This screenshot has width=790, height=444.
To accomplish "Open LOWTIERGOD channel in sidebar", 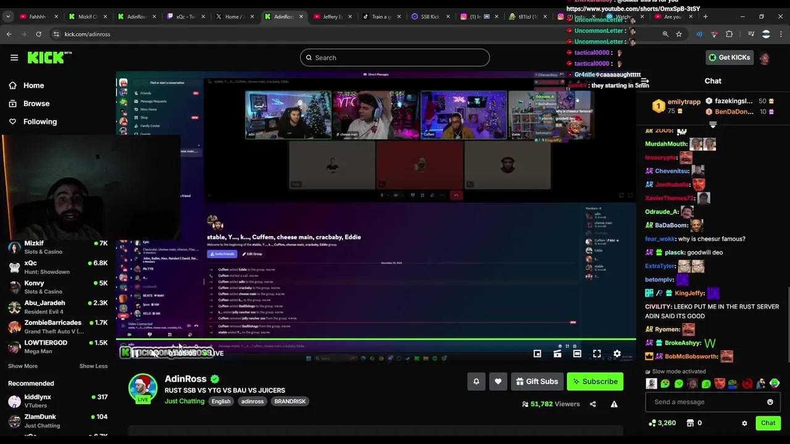I will [x=58, y=347].
